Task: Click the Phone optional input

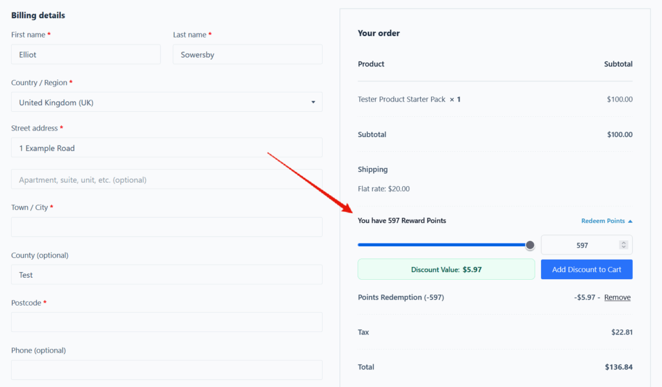Action: tap(166, 370)
